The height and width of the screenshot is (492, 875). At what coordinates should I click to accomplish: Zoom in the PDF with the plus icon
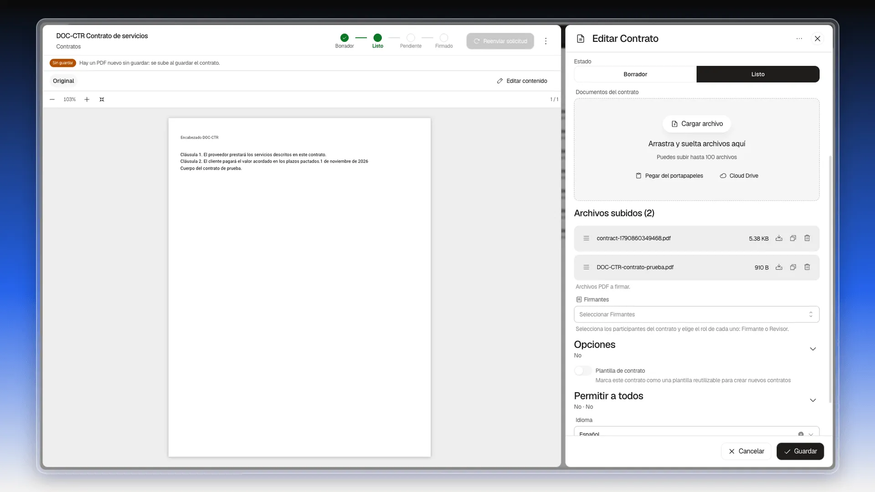point(87,99)
